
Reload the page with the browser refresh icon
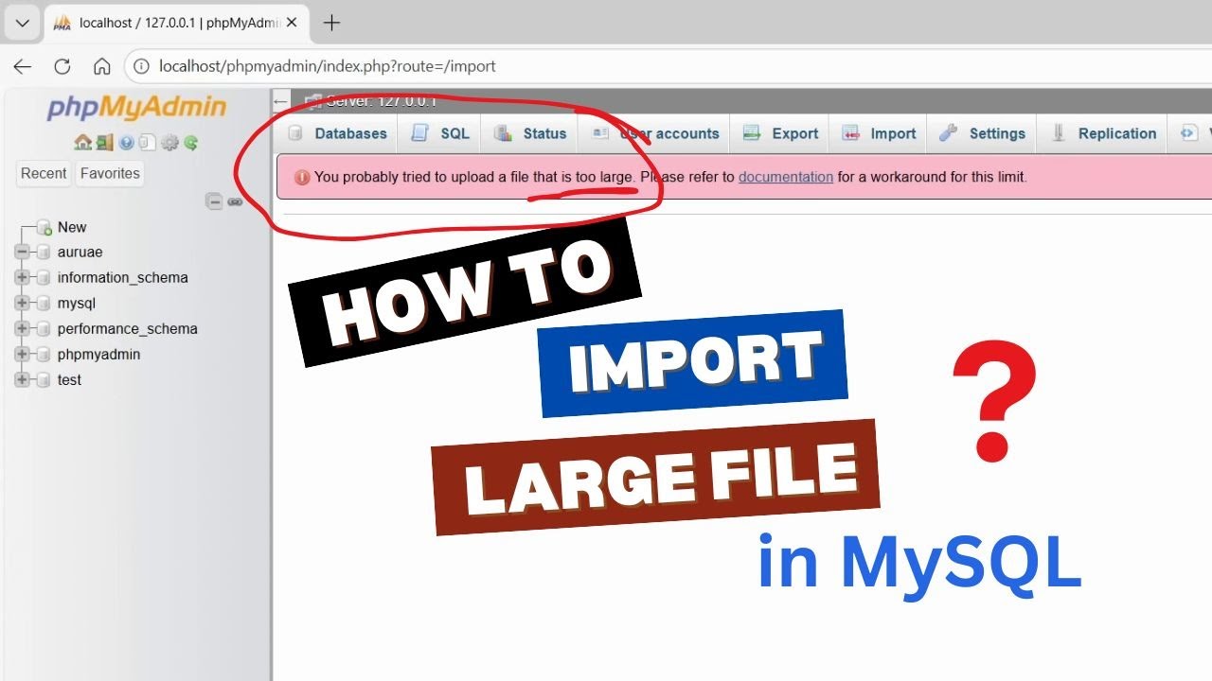click(62, 66)
